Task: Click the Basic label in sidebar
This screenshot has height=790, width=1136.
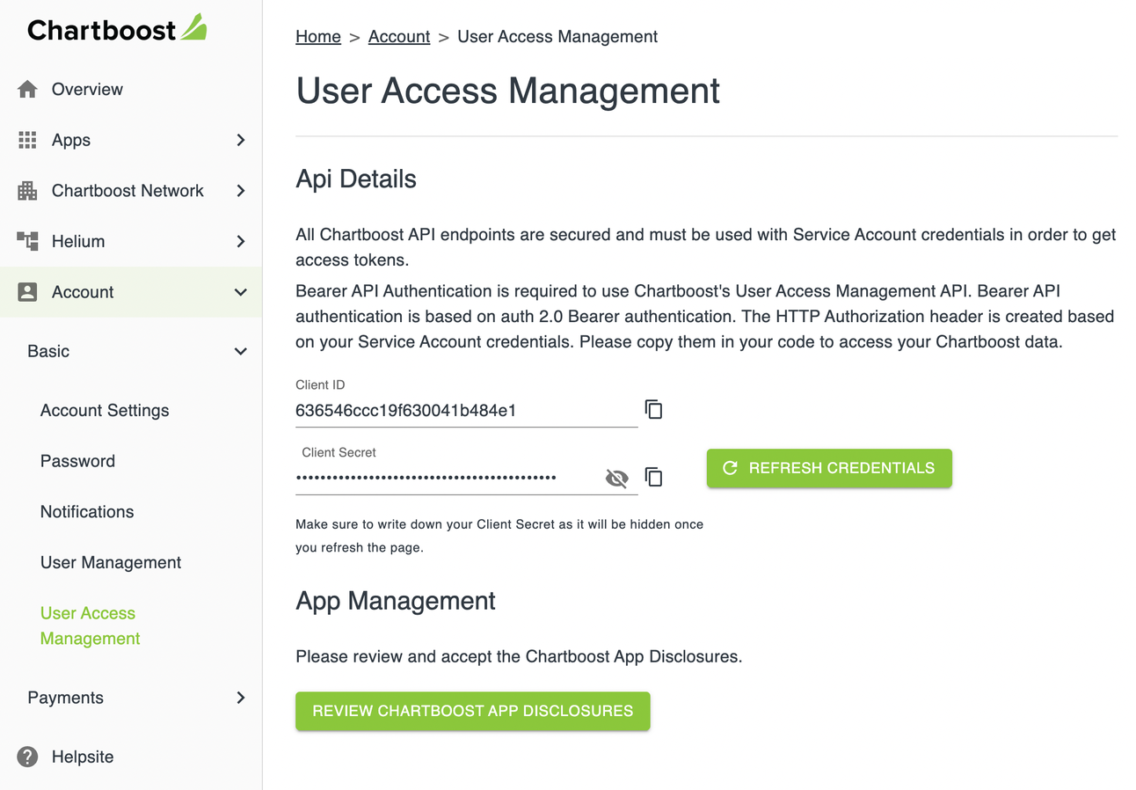Action: coord(48,351)
